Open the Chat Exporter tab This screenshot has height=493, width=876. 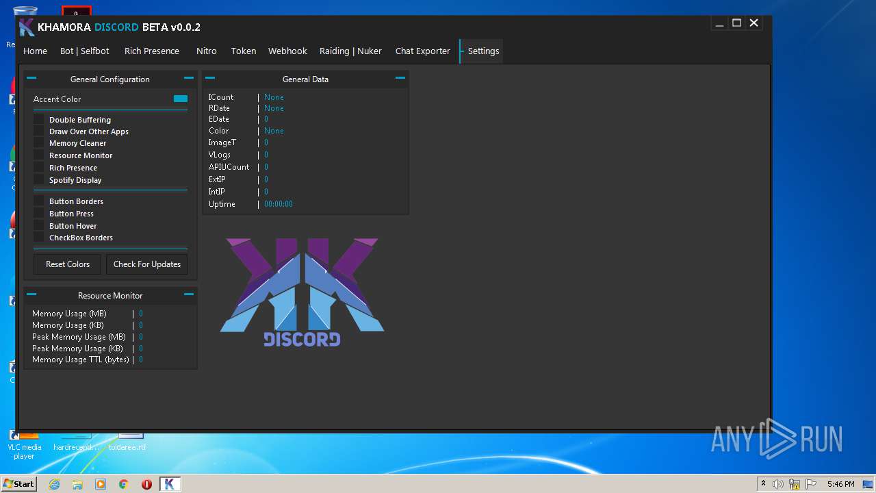click(x=422, y=51)
